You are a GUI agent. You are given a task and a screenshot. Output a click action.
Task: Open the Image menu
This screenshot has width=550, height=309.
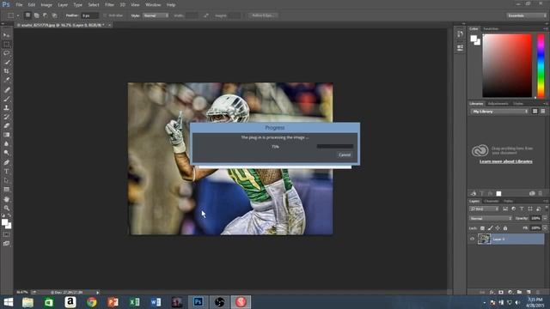(46, 5)
